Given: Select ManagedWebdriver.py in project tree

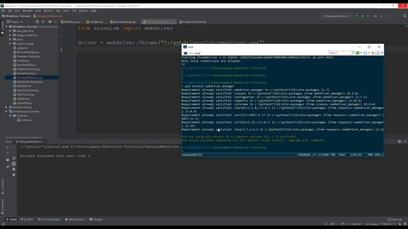Looking at the screenshot, I should [x=27, y=78].
